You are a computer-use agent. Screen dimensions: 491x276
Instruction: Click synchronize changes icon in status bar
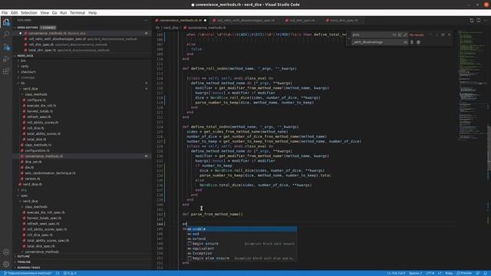pos(58,273)
